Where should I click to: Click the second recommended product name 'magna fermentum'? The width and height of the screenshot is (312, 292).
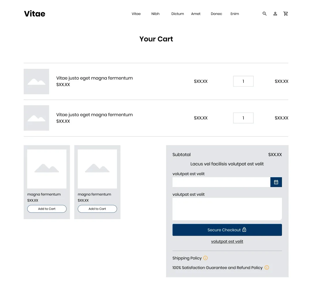(94, 194)
